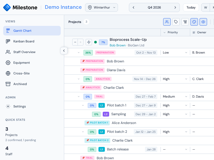Click the location pin icon beside Winterthur
Image resolution: width=214 pixels, height=160 pixels.
(90, 7)
